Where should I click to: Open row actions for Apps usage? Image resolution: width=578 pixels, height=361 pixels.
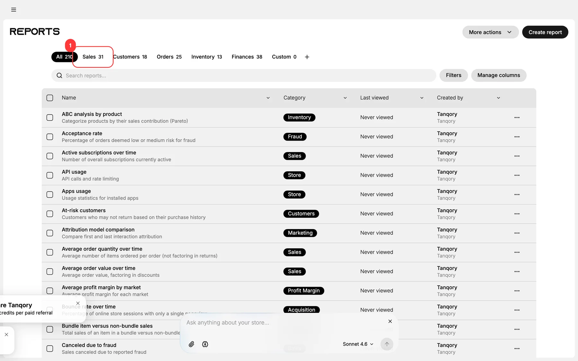(517, 194)
